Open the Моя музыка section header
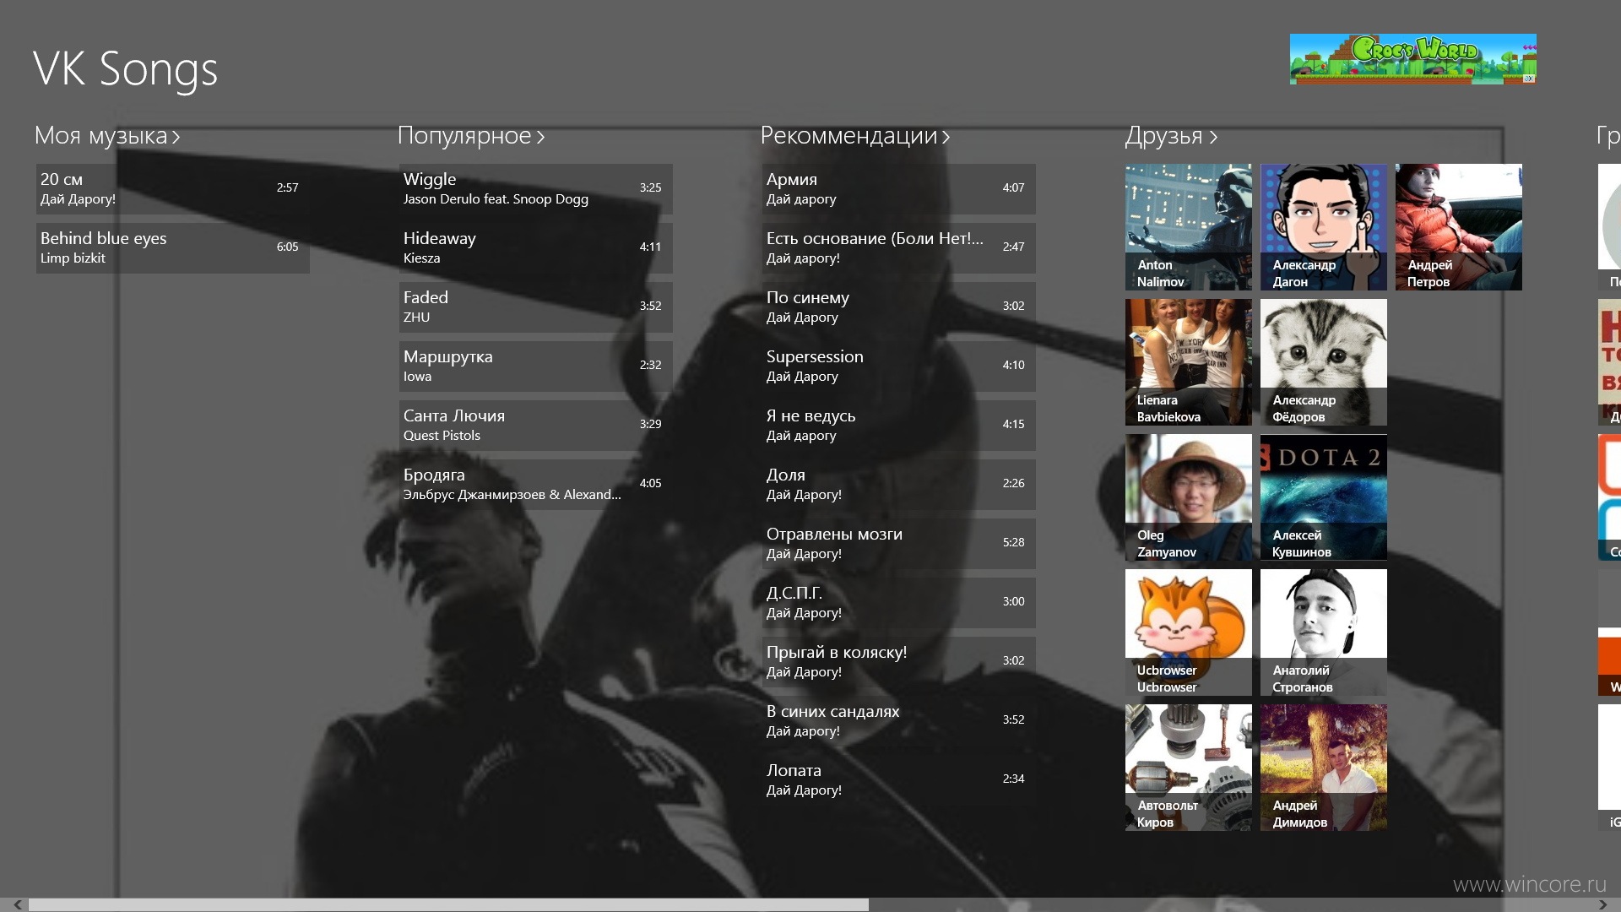The width and height of the screenshot is (1621, 912). pyautogui.click(x=107, y=136)
